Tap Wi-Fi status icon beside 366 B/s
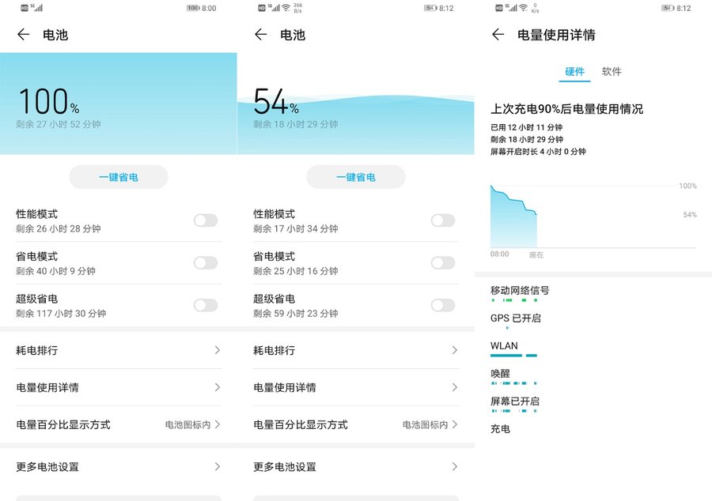 [x=286, y=8]
